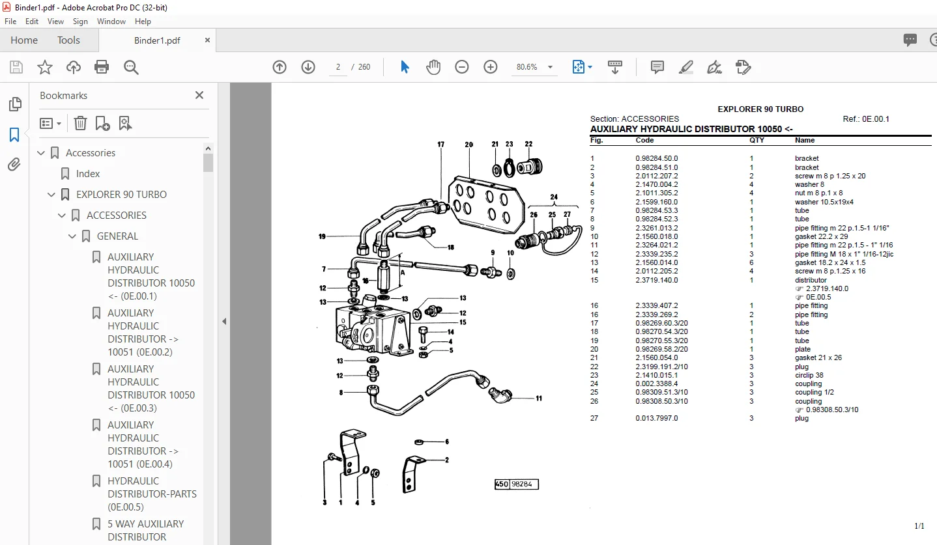Go to the previous page arrow
The image size is (937, 545).
click(x=280, y=67)
